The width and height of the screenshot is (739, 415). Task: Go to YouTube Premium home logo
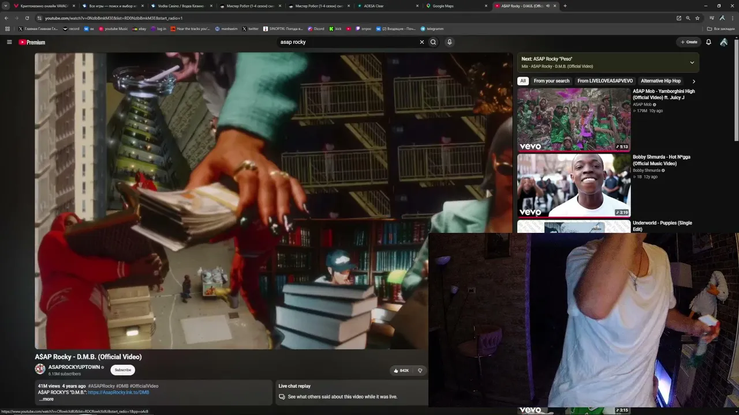coord(32,42)
